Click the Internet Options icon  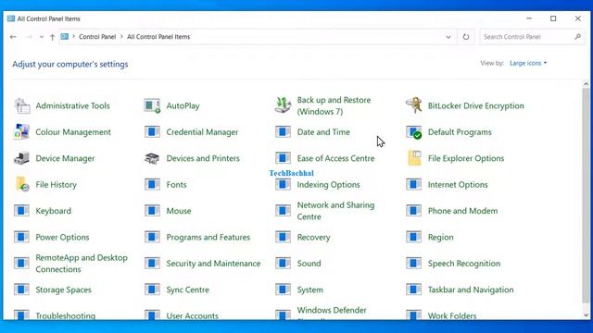[414, 184]
